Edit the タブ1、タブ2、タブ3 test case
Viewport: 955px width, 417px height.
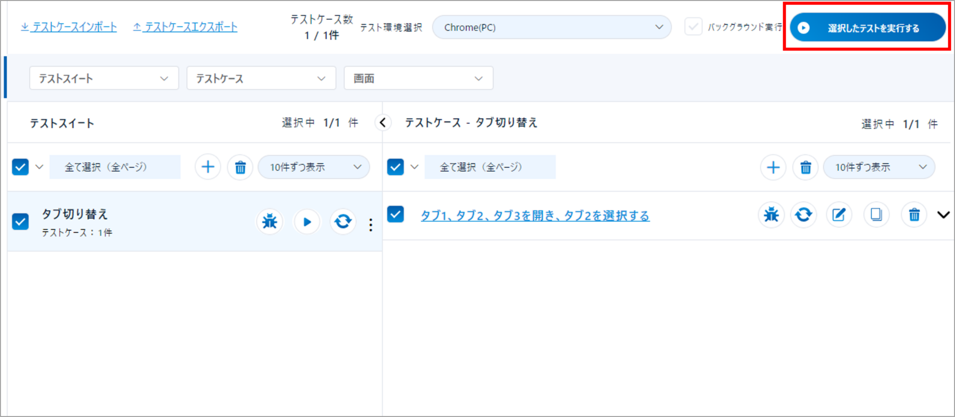click(x=839, y=215)
